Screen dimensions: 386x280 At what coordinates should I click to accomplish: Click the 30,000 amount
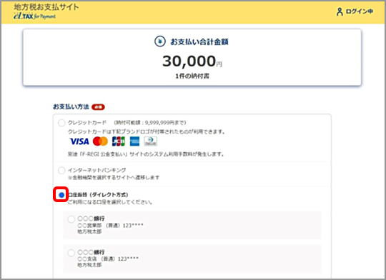(189, 61)
